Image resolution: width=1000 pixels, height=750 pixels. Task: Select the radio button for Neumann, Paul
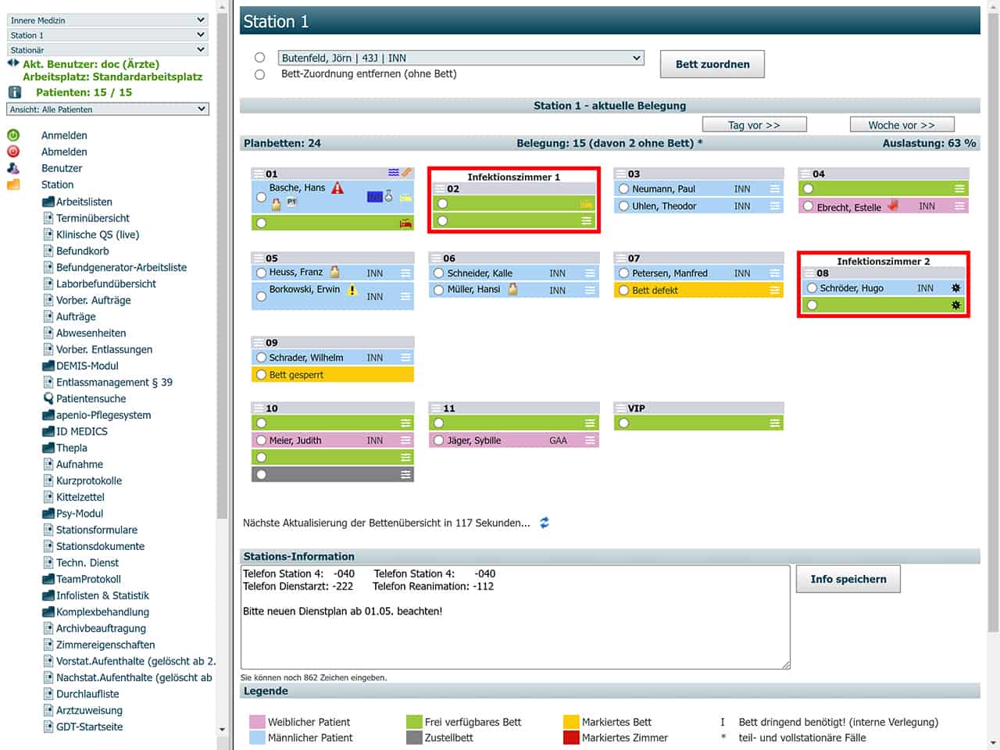coord(623,189)
